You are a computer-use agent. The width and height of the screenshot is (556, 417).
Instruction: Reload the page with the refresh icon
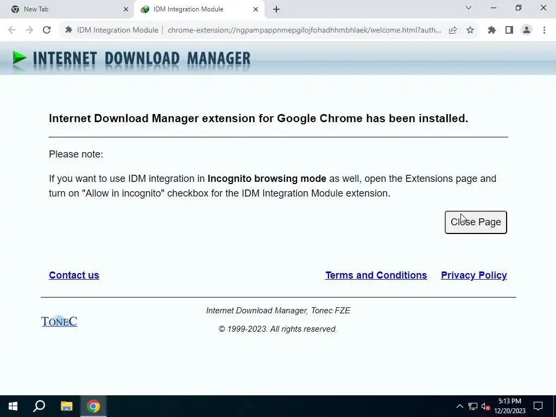(x=47, y=30)
